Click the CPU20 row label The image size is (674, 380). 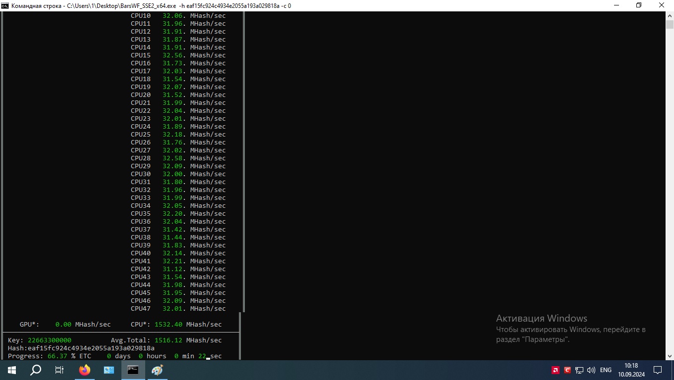tap(141, 95)
